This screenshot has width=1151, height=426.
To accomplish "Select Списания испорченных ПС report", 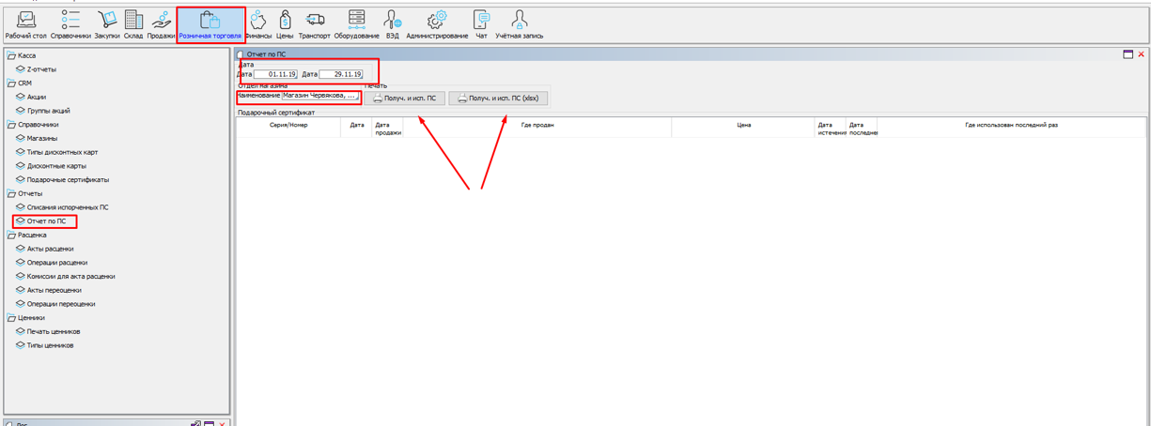I will [x=68, y=207].
